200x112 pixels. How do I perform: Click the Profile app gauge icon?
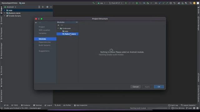144,3
